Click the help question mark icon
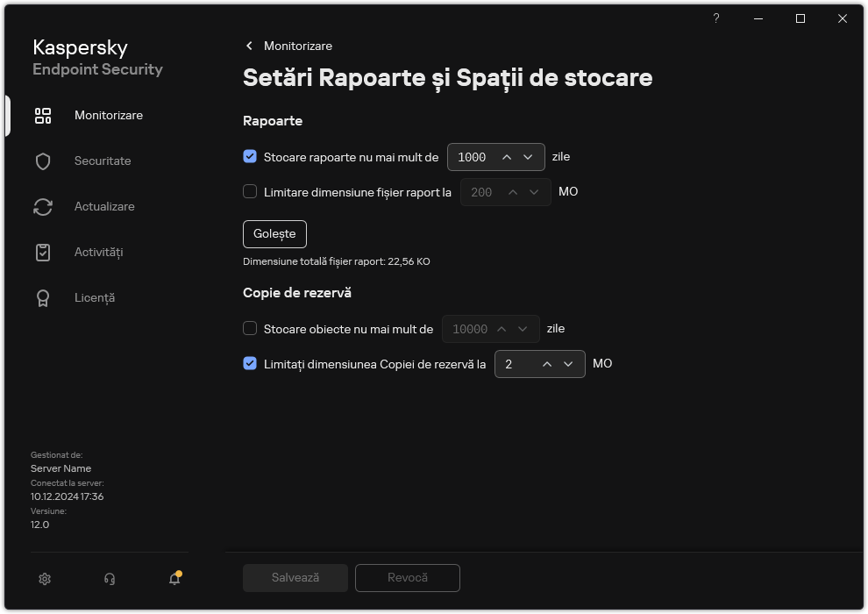This screenshot has width=868, height=614. 716,18
